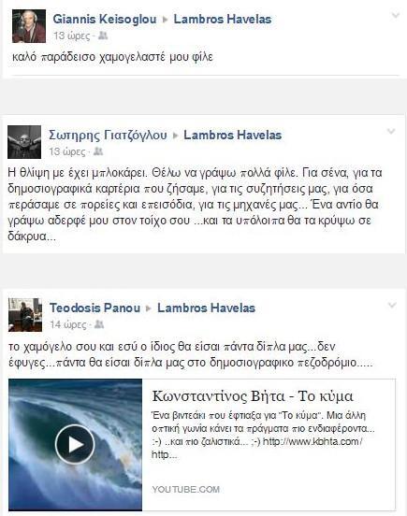Click the friends audience icon on Σωτηρης's post

pos(98,151)
